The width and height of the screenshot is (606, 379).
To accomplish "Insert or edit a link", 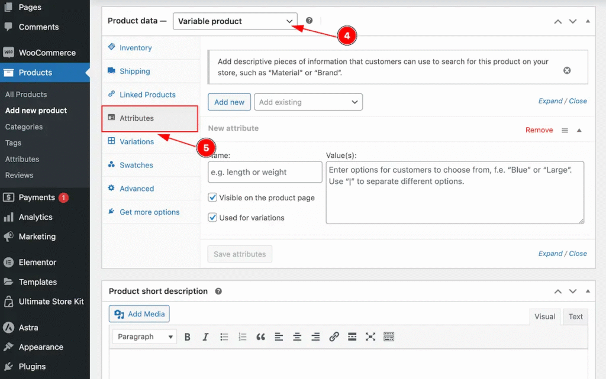I will 334,337.
